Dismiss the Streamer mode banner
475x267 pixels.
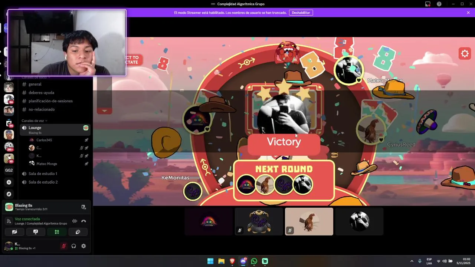pyautogui.click(x=468, y=13)
